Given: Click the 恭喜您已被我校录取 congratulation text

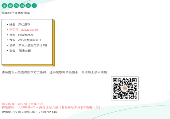Looking at the screenshot, I should (16, 13).
